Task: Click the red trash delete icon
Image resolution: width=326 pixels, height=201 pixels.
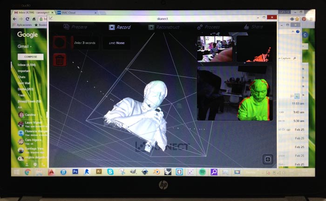Action: [60, 60]
